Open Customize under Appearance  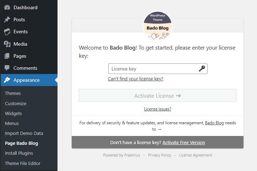16,103
